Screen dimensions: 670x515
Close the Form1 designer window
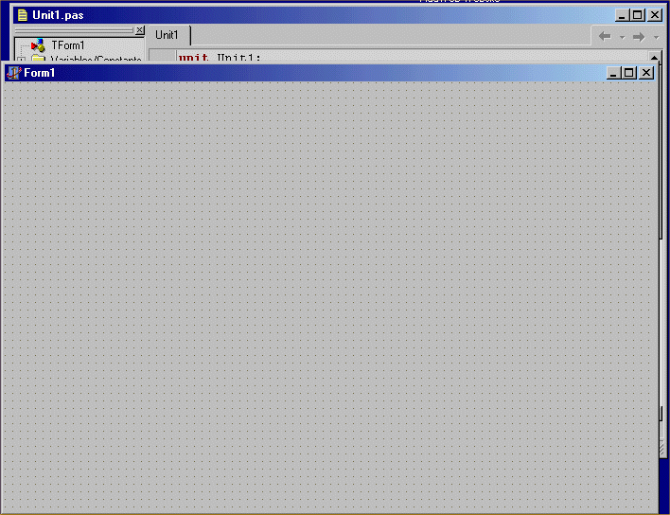(647, 73)
